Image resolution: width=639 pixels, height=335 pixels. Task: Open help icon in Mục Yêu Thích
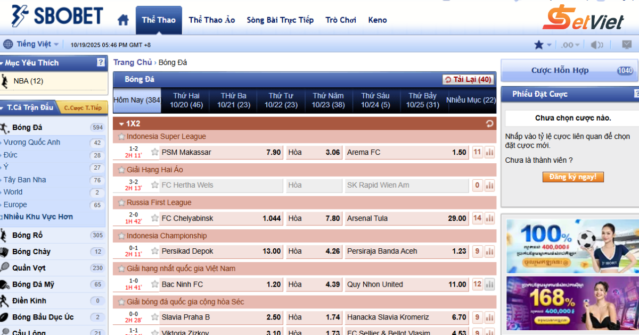point(101,63)
